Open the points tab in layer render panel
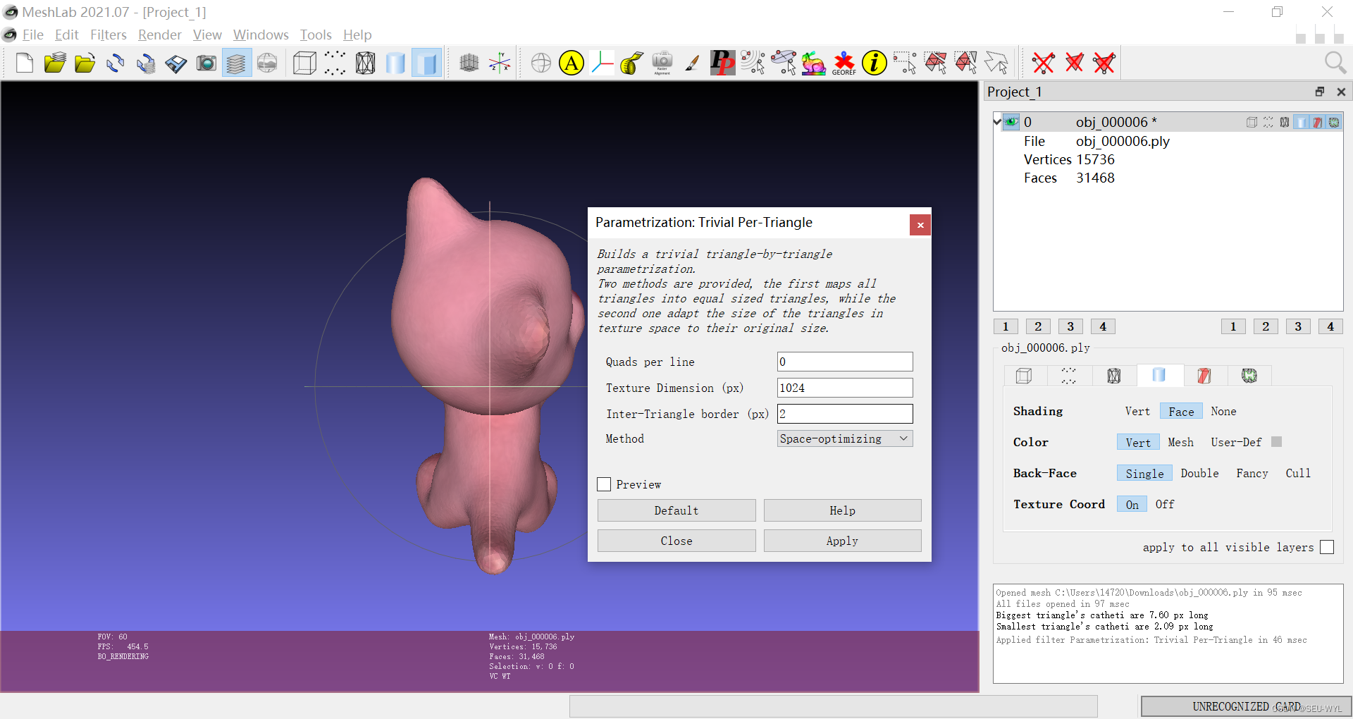Screen dimensions: 1353x719 click(x=1068, y=376)
